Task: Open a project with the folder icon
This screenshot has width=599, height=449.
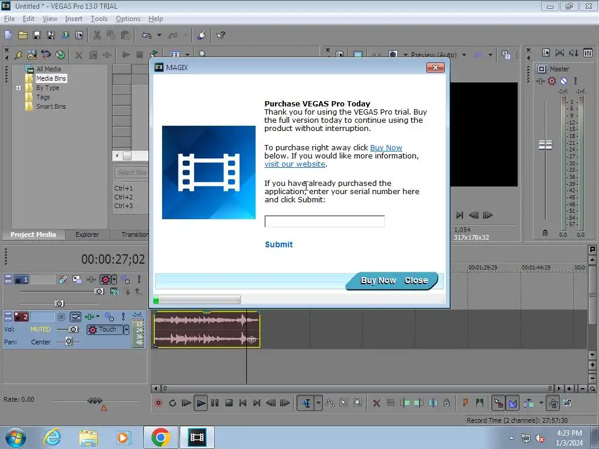Action: pyautogui.click(x=23, y=35)
